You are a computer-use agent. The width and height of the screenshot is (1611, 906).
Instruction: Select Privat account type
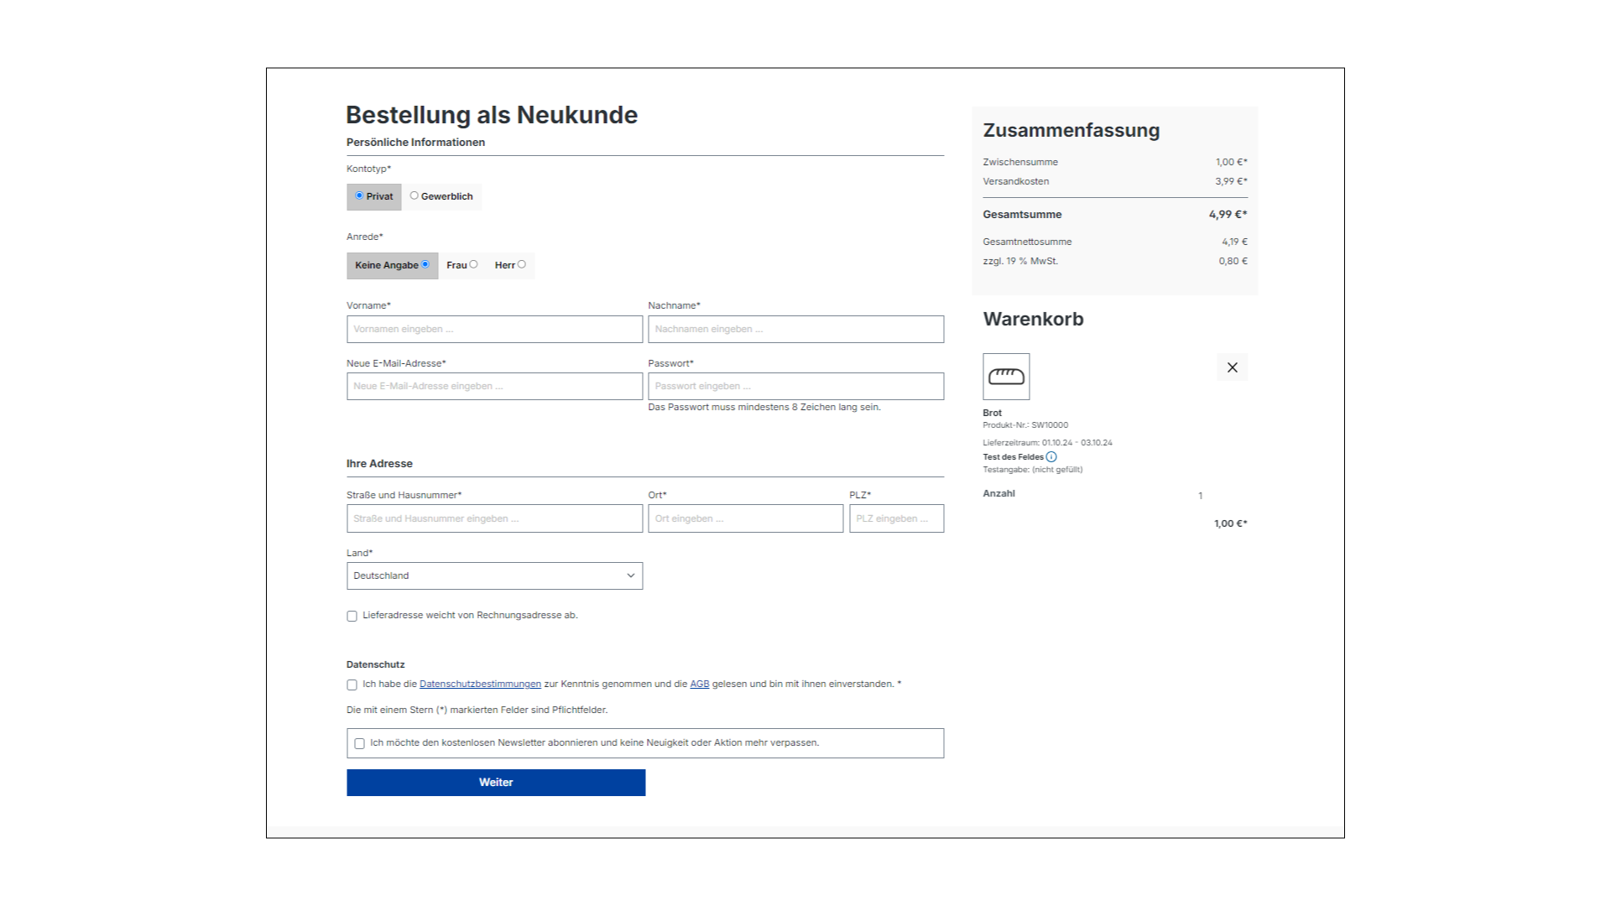(x=374, y=196)
